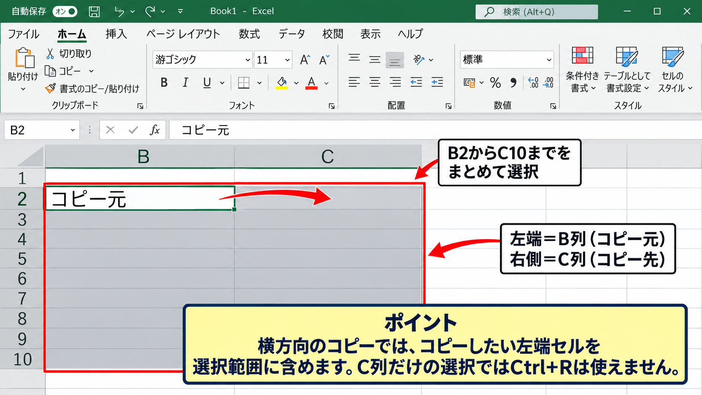Toggle align text left
This screenshot has width=702, height=395.
pyautogui.click(x=354, y=82)
